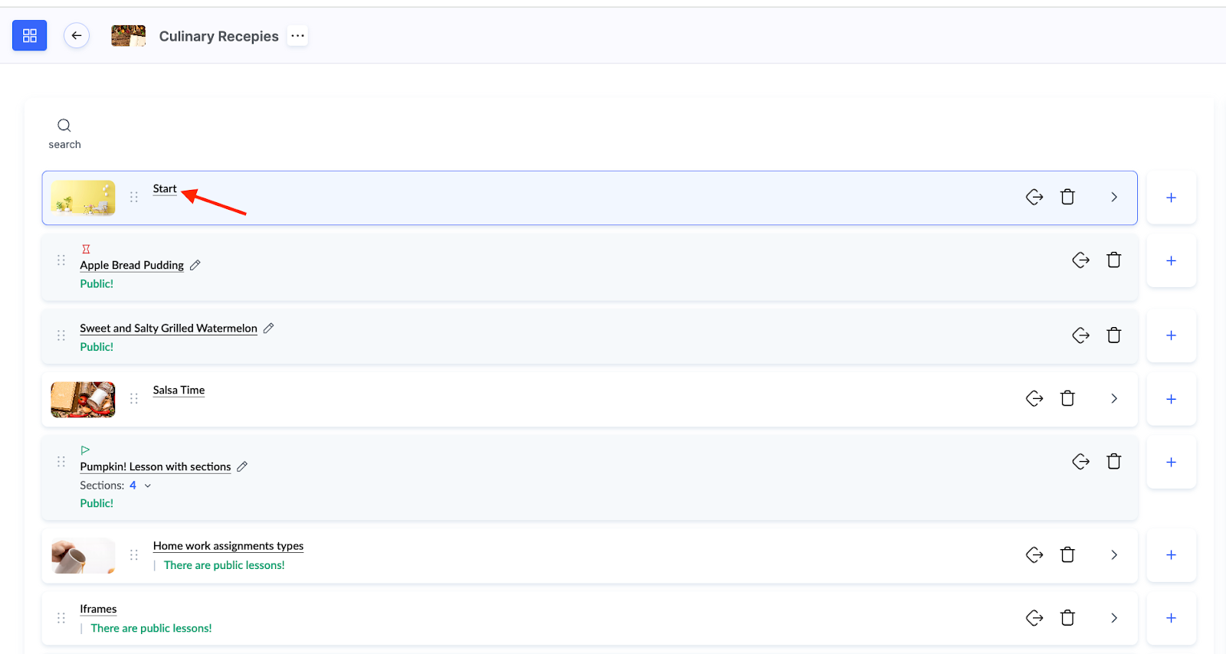The image size is (1226, 654).
Task: Open Apple Bread Pudding lesson link
Action: (x=132, y=265)
